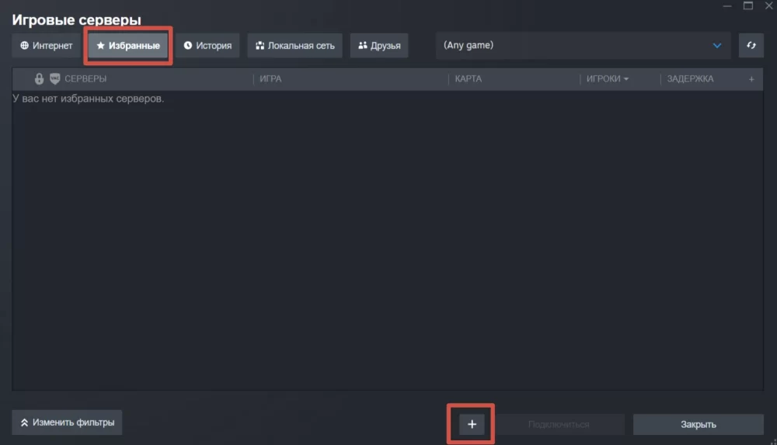Show the Друзья servers tab
The image size is (777, 445).
pos(379,46)
